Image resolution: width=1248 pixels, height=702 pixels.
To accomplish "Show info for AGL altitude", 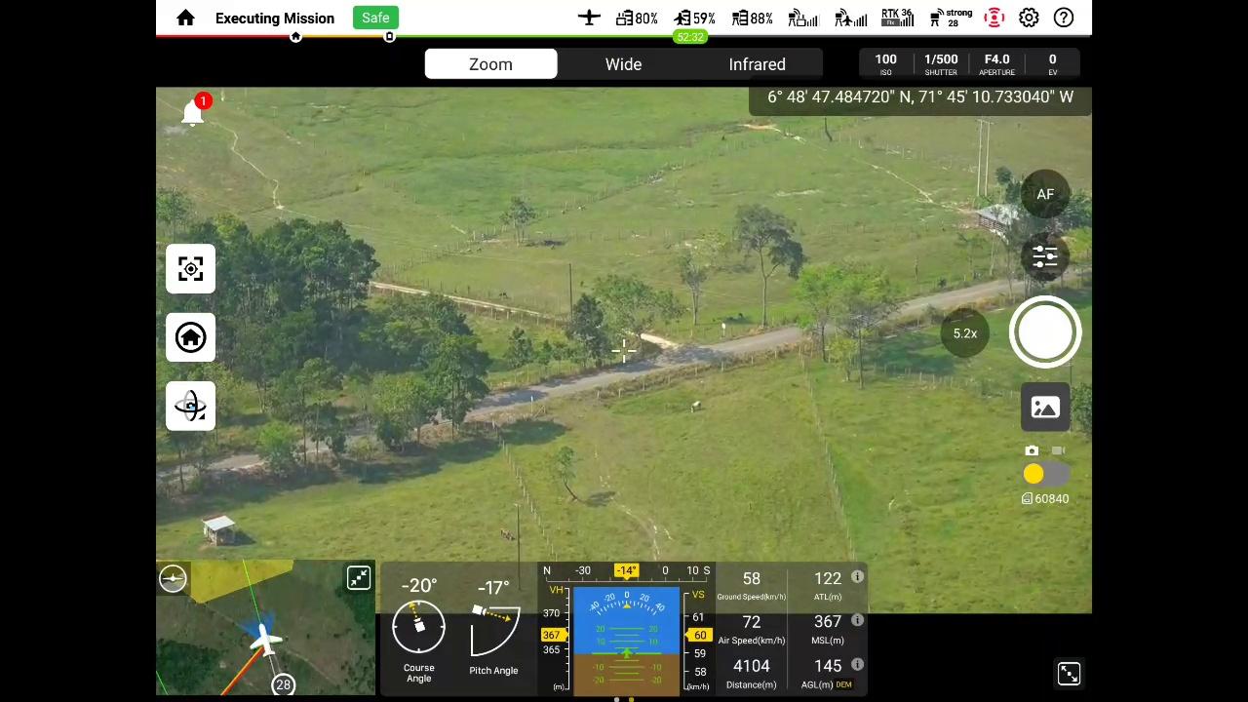I will [857, 664].
